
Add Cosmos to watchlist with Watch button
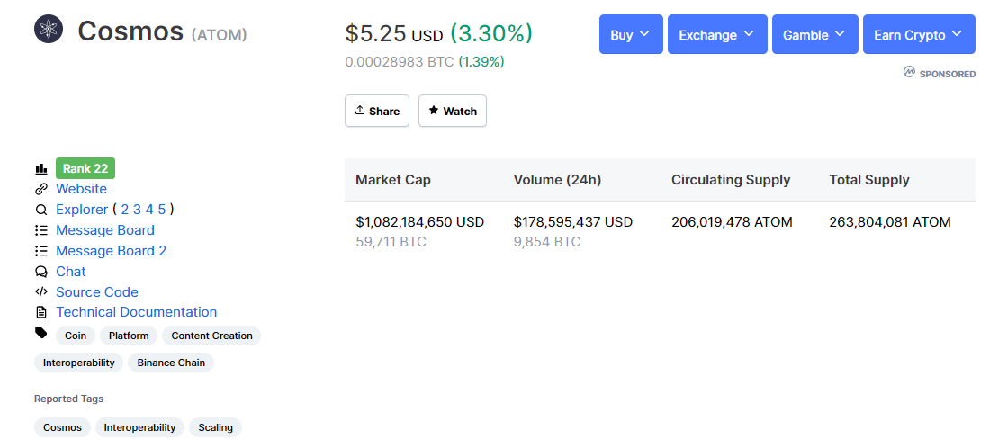(453, 111)
